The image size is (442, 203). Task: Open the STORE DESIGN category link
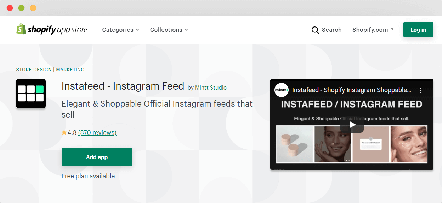point(34,70)
